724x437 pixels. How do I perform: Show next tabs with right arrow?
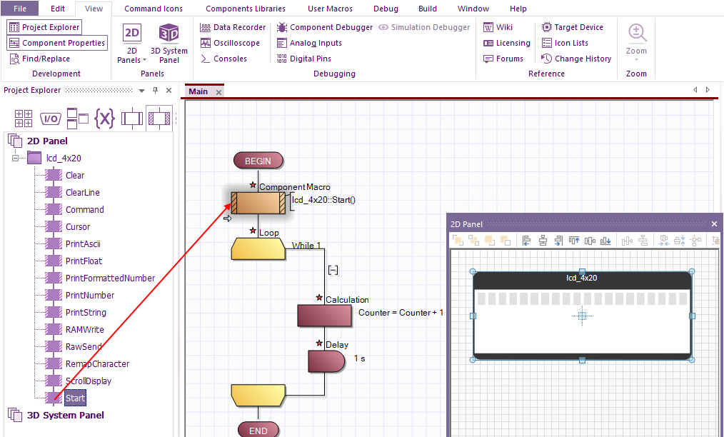point(708,90)
